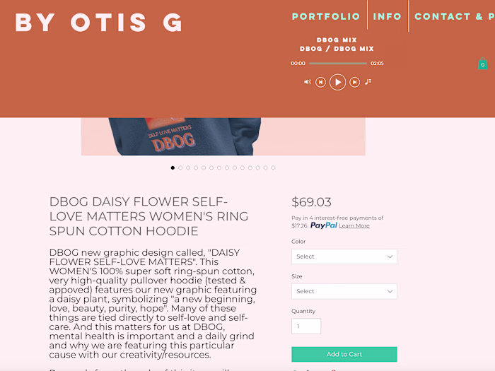This screenshot has height=371, width=495.
Task: Skip to the next track
Action: (354, 82)
